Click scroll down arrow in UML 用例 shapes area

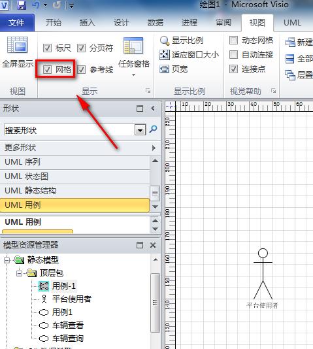(x=155, y=229)
